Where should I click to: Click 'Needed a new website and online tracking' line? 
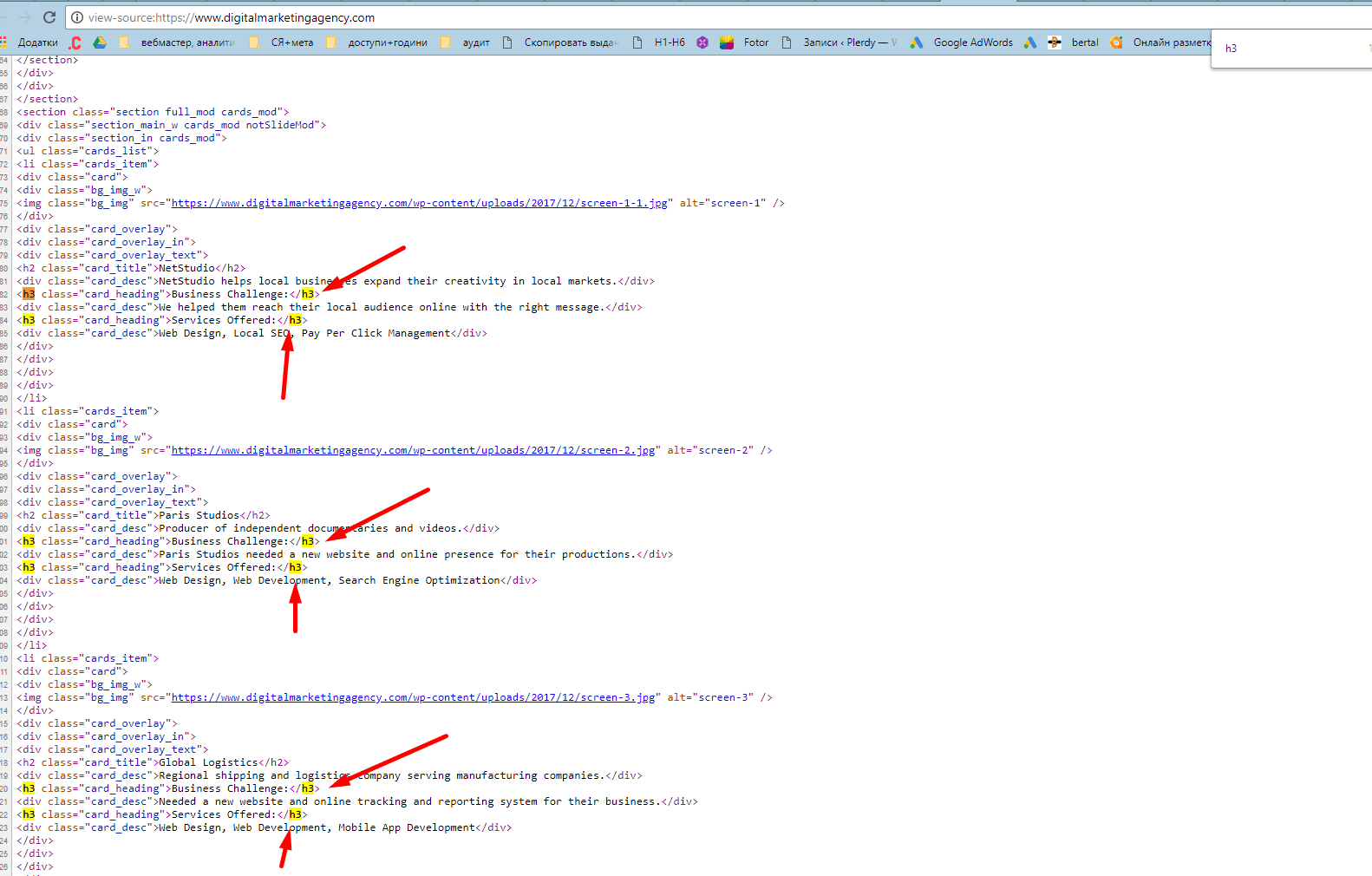pos(357,801)
